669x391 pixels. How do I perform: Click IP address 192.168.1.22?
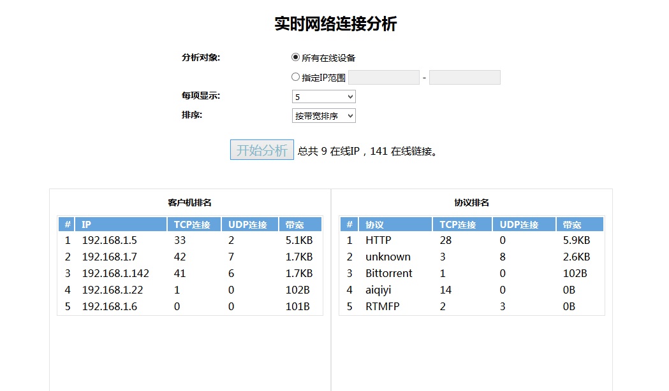point(112,290)
